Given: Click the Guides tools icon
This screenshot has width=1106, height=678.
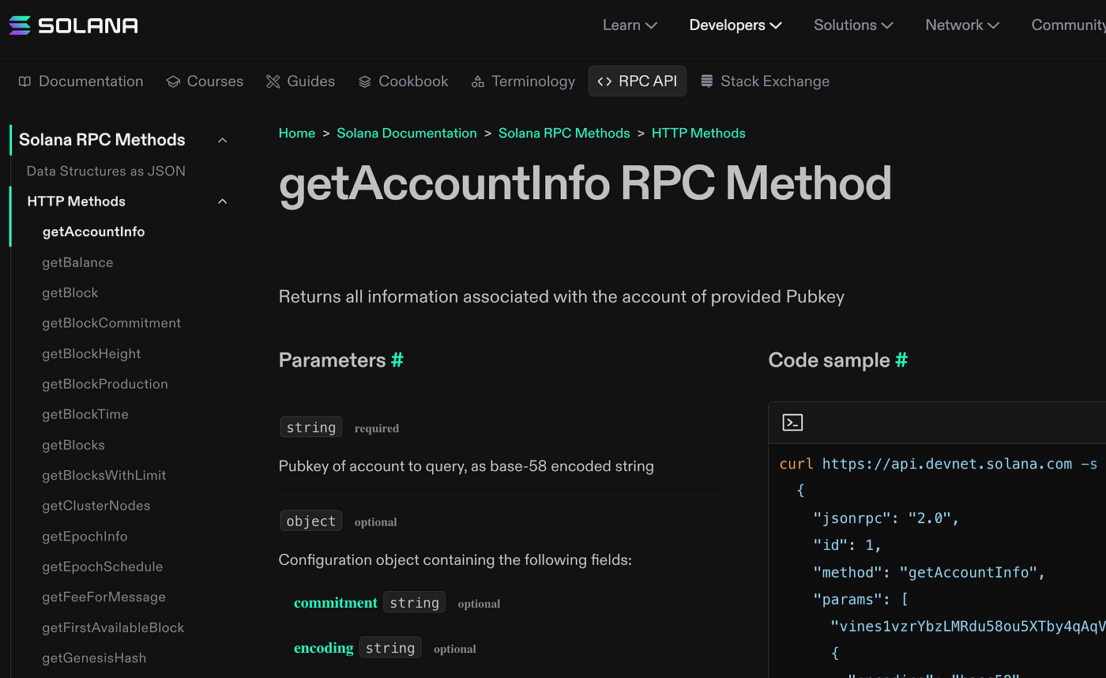Looking at the screenshot, I should (273, 81).
